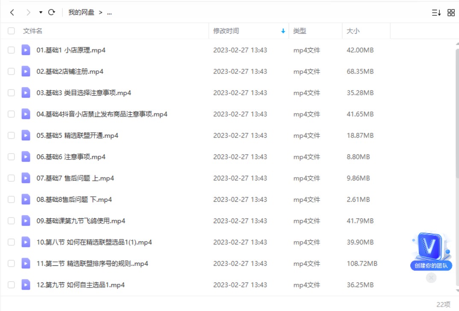Click video icon of 07.基础7 售后问题 上.mp4
The height and width of the screenshot is (311, 459).
tap(26, 178)
